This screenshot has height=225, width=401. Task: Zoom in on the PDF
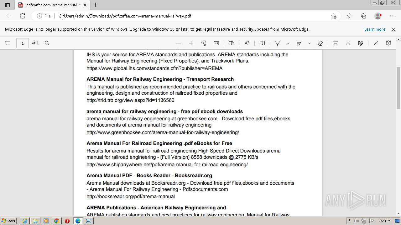[x=191, y=43]
